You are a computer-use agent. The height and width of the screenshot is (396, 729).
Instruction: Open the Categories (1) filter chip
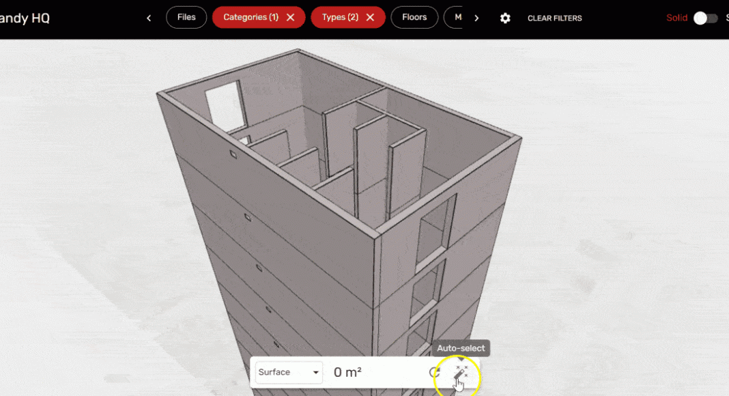251,18
